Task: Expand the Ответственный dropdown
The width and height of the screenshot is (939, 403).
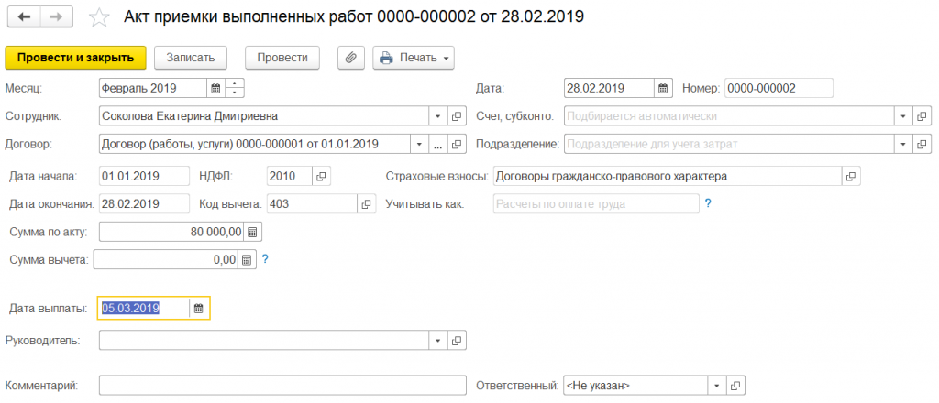Action: point(716,386)
